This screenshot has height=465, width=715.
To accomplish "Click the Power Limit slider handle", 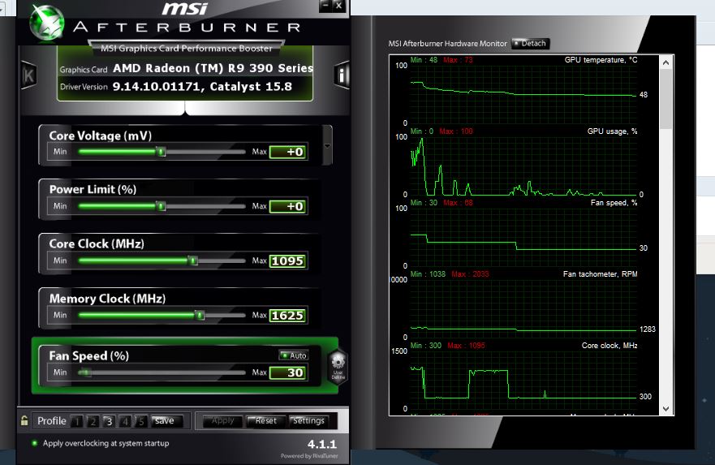I will pyautogui.click(x=161, y=206).
